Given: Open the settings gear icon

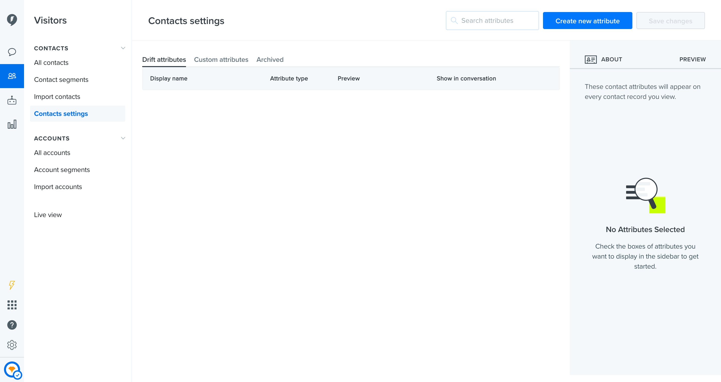Looking at the screenshot, I should [x=12, y=345].
